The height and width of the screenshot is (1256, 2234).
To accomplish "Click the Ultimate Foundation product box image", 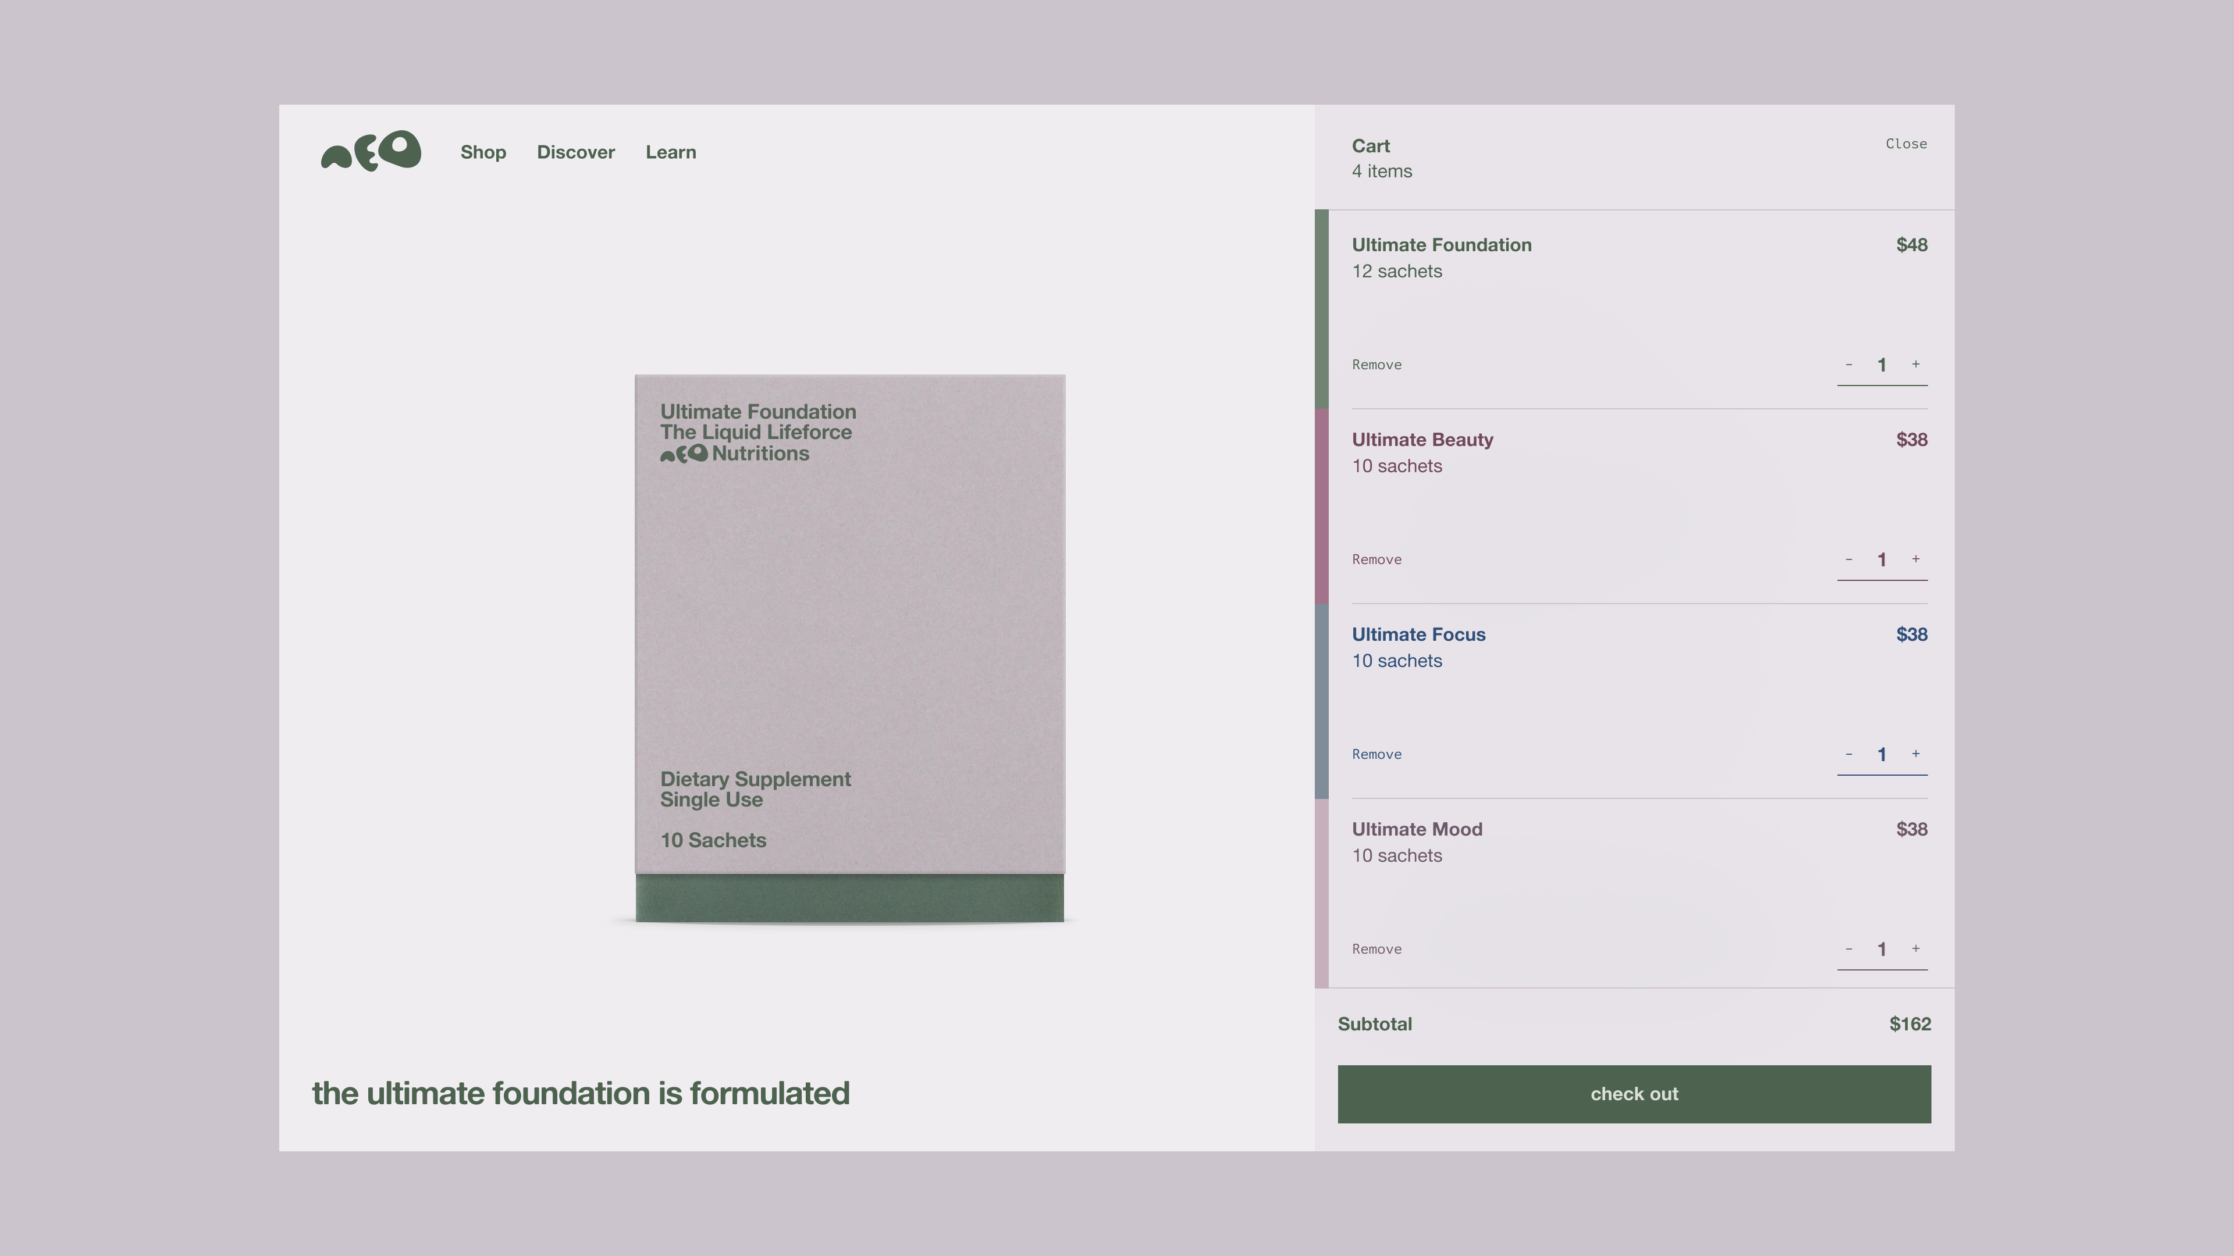I will pyautogui.click(x=849, y=648).
